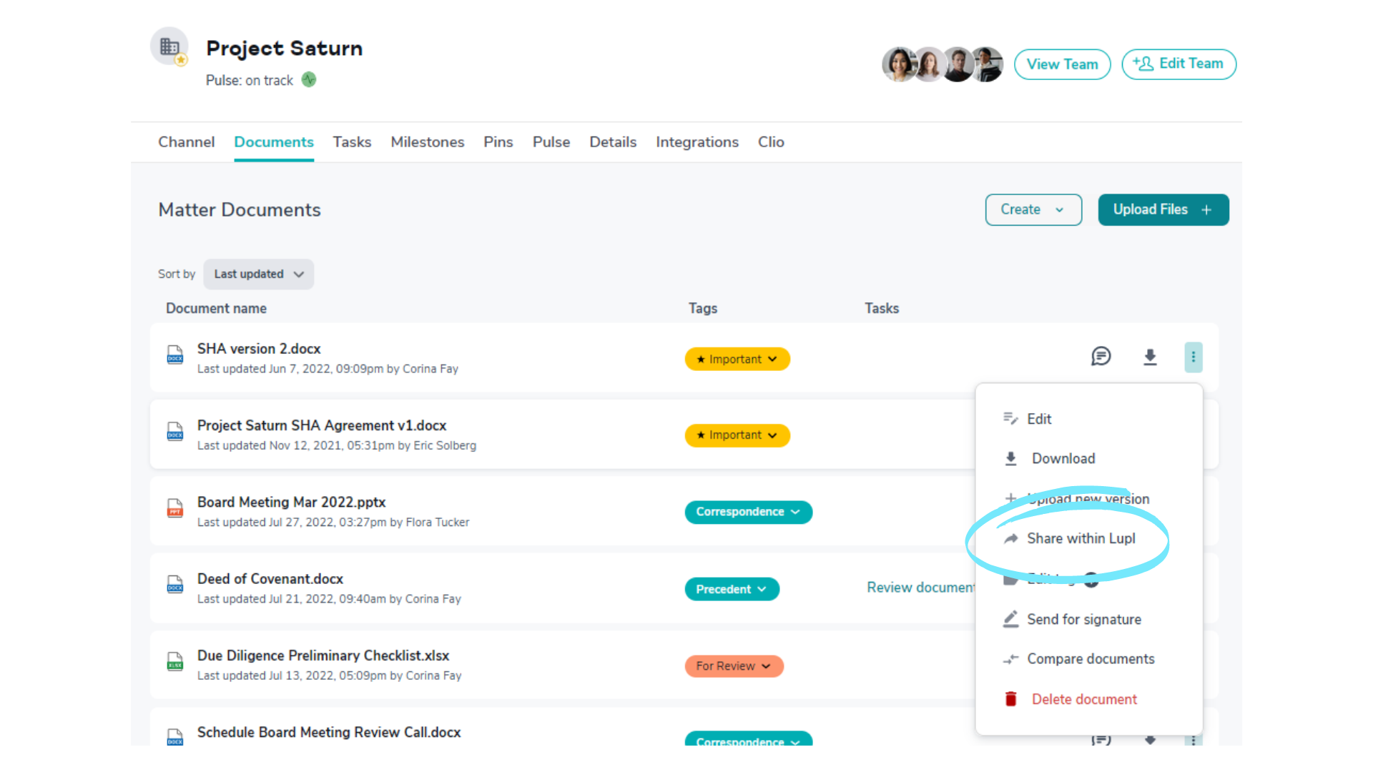Viewport: 1373px width, 772px height.
Task: Expand the Create dropdown button
Action: pos(1033,209)
